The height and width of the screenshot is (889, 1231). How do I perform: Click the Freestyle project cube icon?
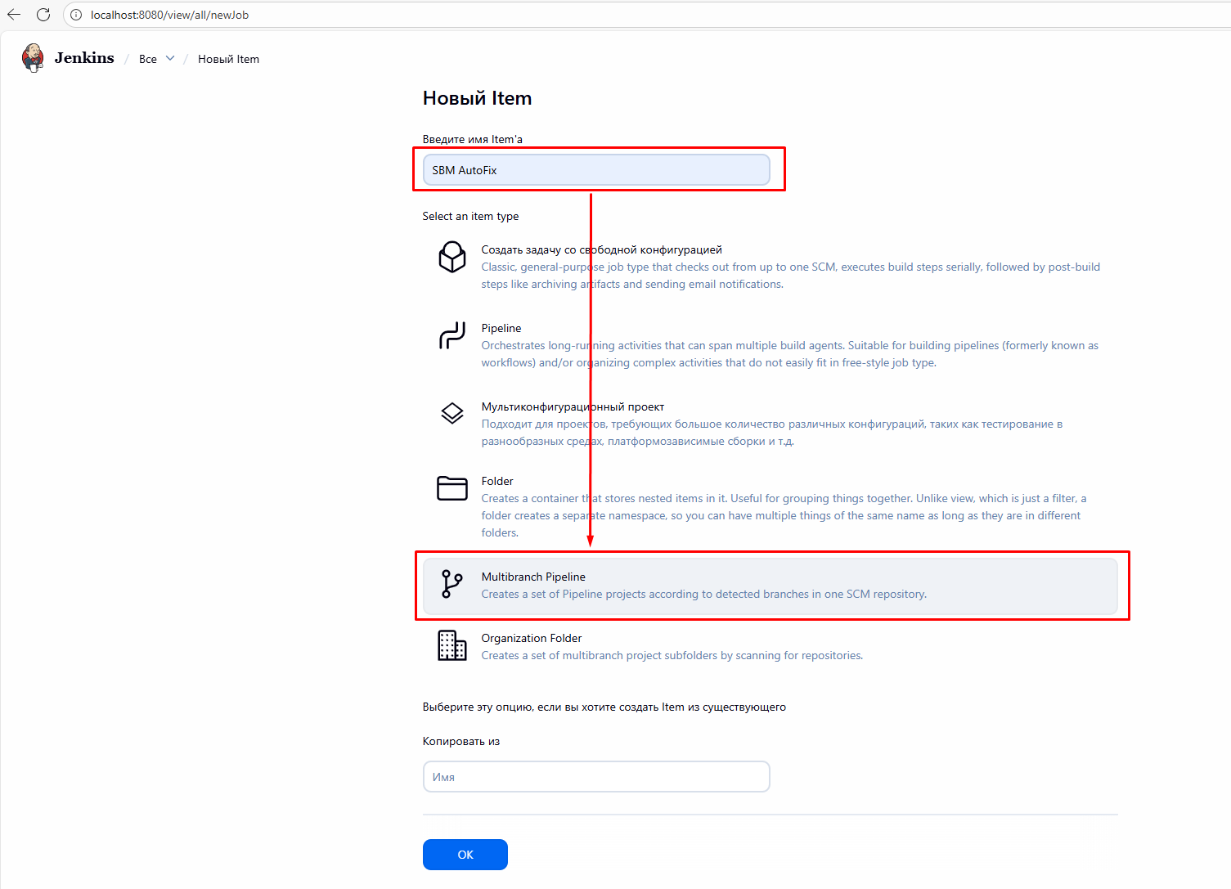coord(452,257)
